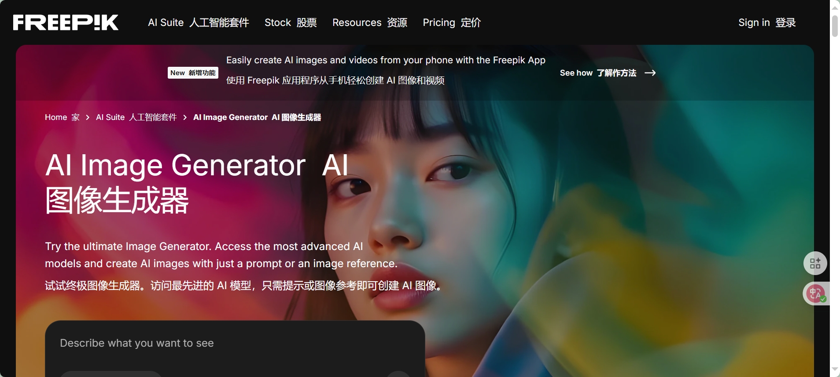The height and width of the screenshot is (377, 840).
Task: Click AI Image Generator breadcrumb
Action: [x=257, y=117]
